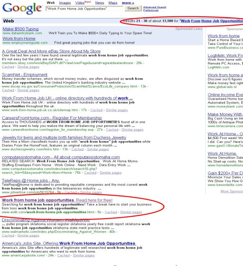Open 'Work from home job opportunities. Read here' result
This screenshot has width=243, height=266.
[57, 200]
